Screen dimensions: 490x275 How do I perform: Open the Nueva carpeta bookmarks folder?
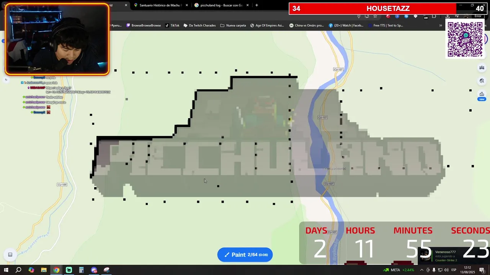coord(233,26)
